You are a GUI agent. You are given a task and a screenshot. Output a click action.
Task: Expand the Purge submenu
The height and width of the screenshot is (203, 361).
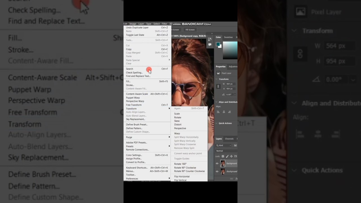(147, 137)
